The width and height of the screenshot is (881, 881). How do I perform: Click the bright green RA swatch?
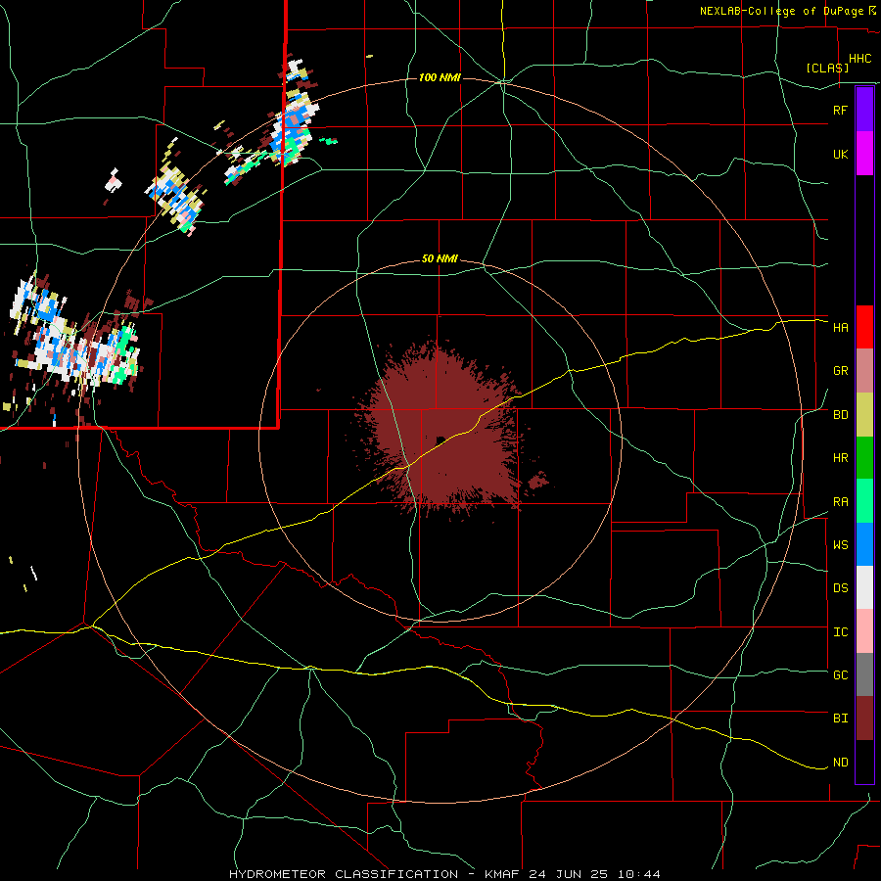click(x=864, y=501)
